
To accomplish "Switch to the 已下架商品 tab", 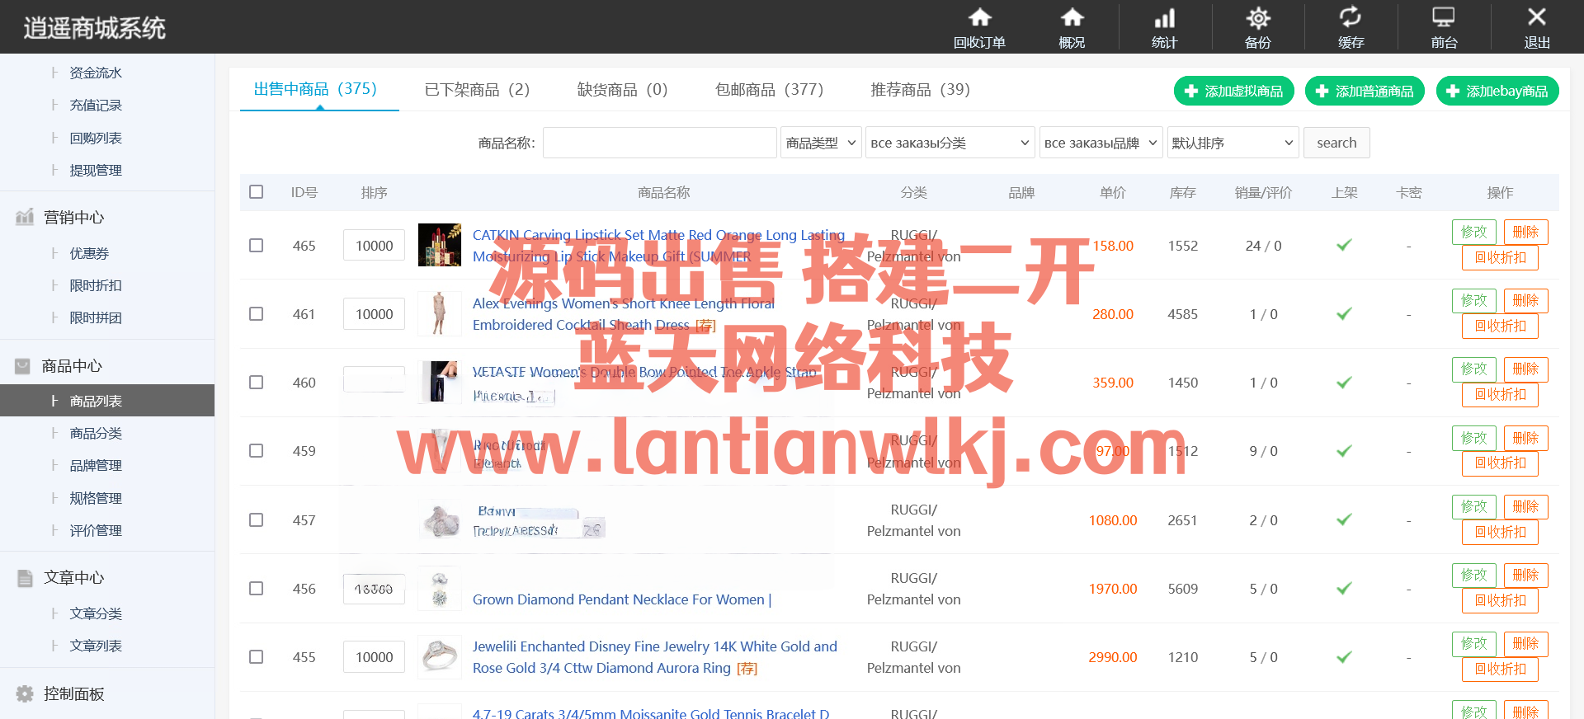I will tap(477, 90).
